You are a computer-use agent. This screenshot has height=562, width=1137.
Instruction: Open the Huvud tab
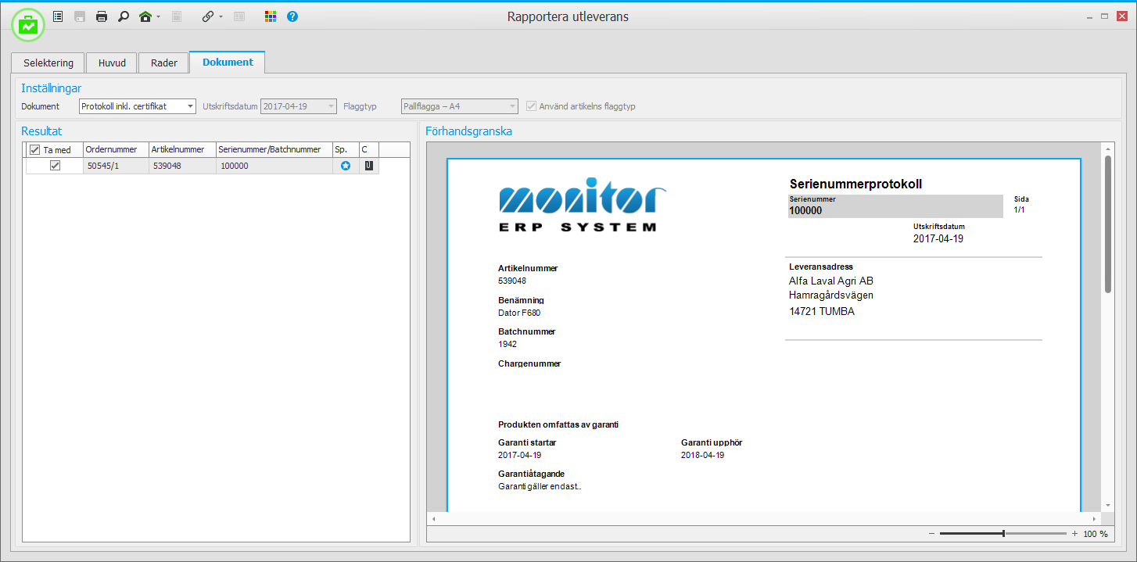[x=112, y=63]
